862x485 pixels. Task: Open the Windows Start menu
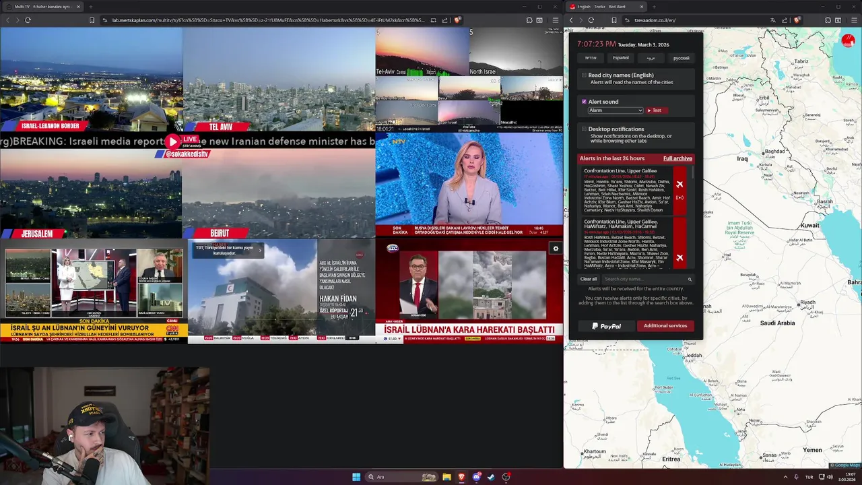pos(356,477)
